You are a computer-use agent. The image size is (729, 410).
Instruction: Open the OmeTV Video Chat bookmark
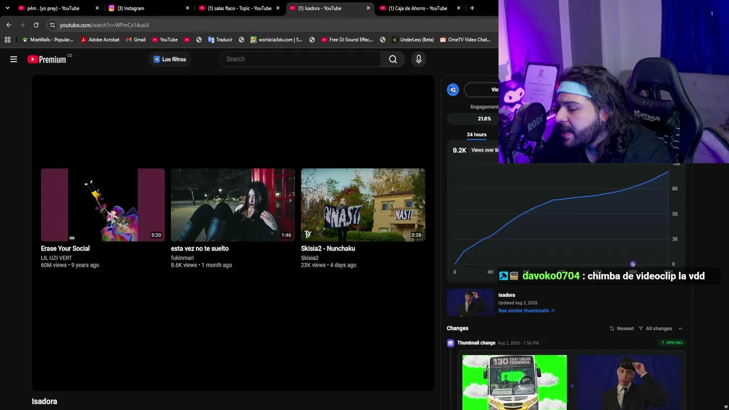coord(465,40)
